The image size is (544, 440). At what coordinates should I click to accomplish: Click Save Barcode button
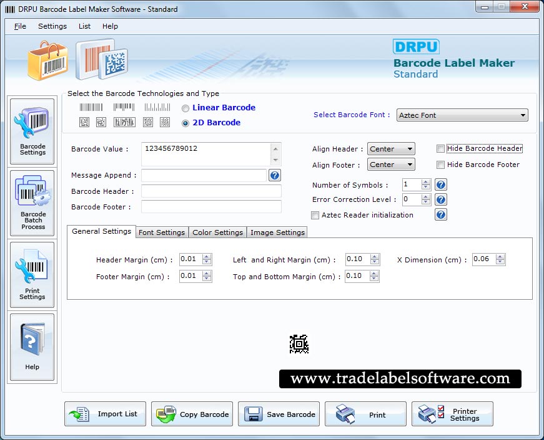click(279, 414)
